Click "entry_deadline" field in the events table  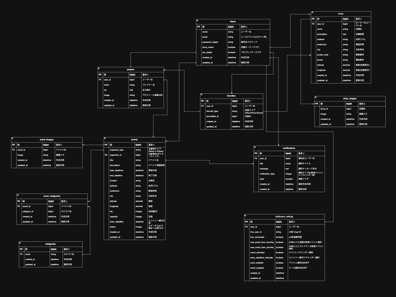(x=117, y=222)
